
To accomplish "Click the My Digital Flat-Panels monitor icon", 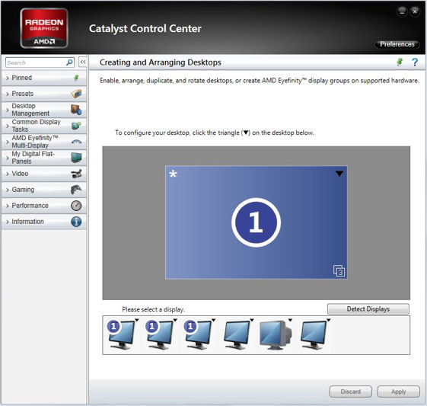I will coord(76,158).
